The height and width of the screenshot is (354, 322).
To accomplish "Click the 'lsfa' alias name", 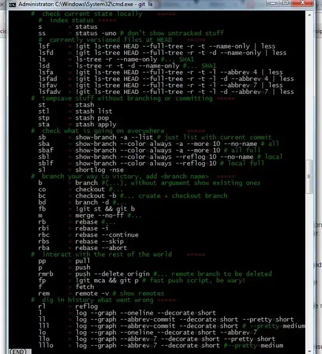I will [46, 72].
